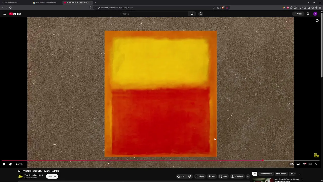323x182 pixels.
Task: Reload the current page
Action: (x=10, y=8)
